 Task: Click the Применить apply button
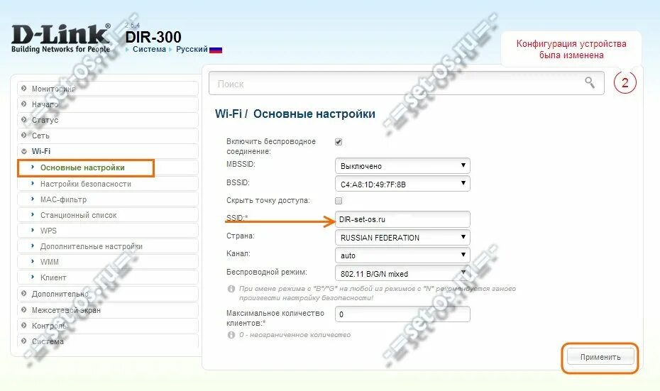[x=600, y=357]
